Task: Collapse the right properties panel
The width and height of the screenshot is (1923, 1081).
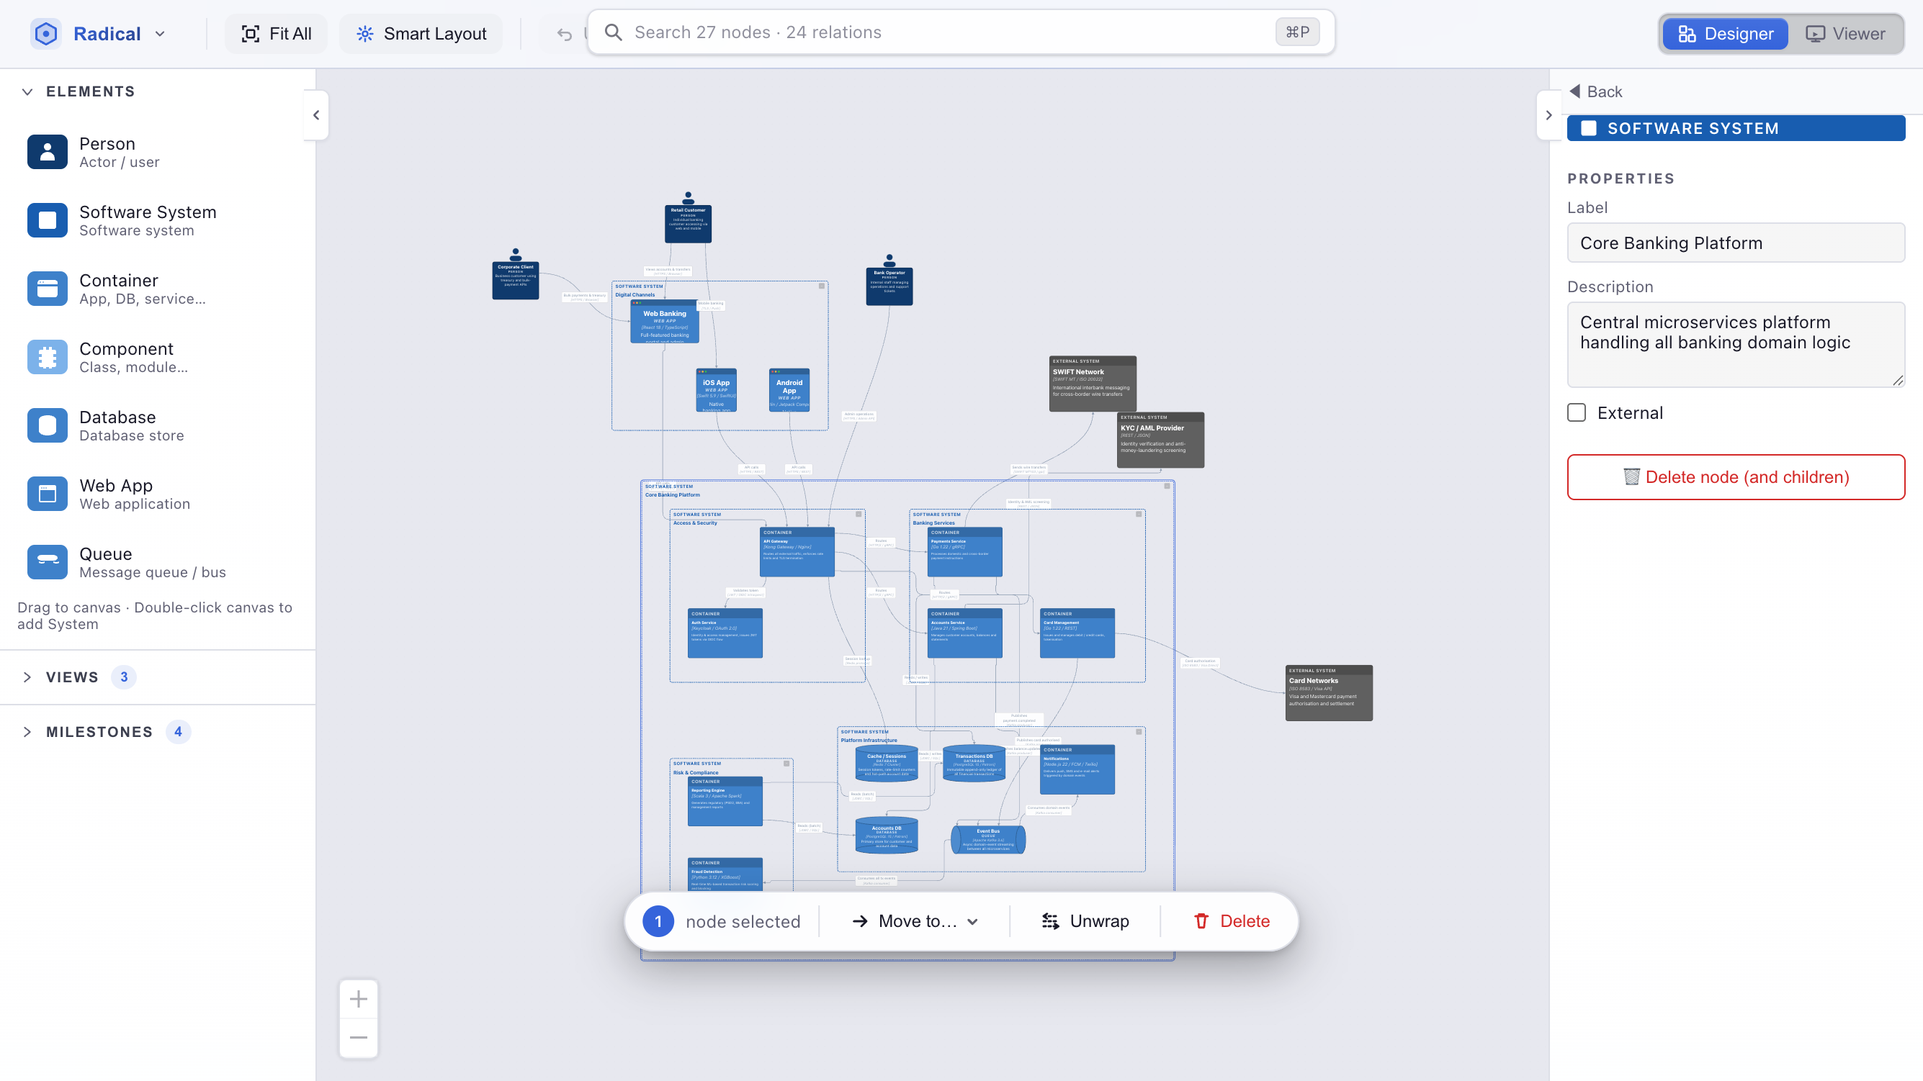Action: click(1548, 115)
